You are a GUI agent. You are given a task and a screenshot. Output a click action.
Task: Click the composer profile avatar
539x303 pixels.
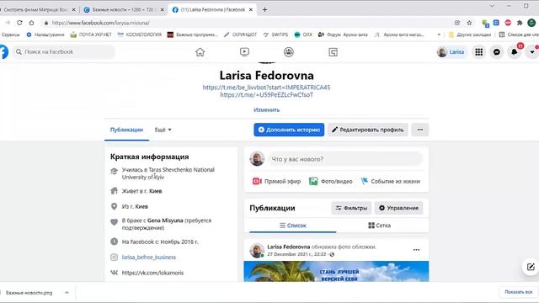click(x=257, y=159)
